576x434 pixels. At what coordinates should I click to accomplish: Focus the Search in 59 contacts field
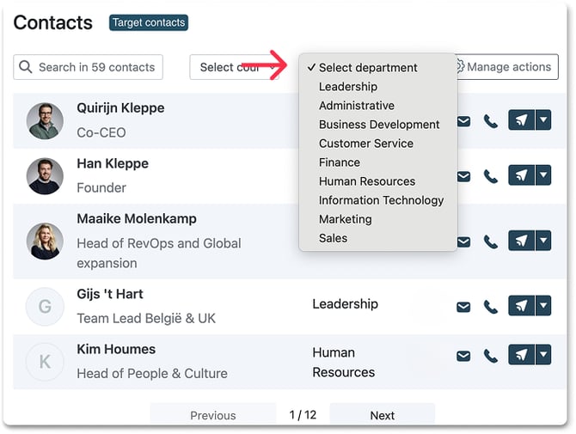89,67
